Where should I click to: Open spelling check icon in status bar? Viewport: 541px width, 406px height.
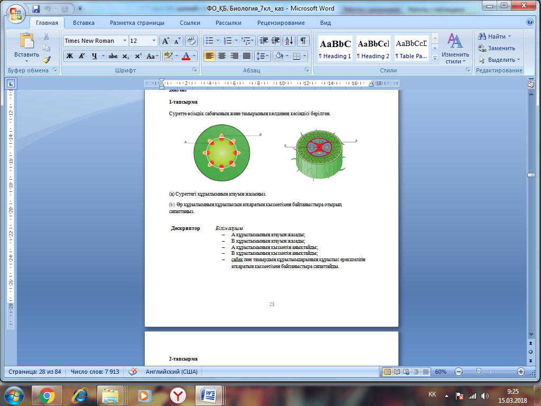pyautogui.click(x=133, y=372)
